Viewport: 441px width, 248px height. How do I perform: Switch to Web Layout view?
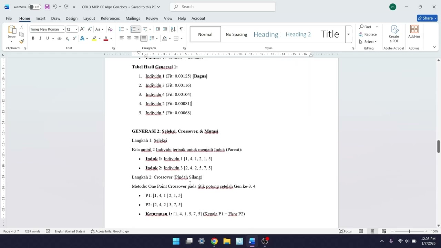(x=384, y=231)
